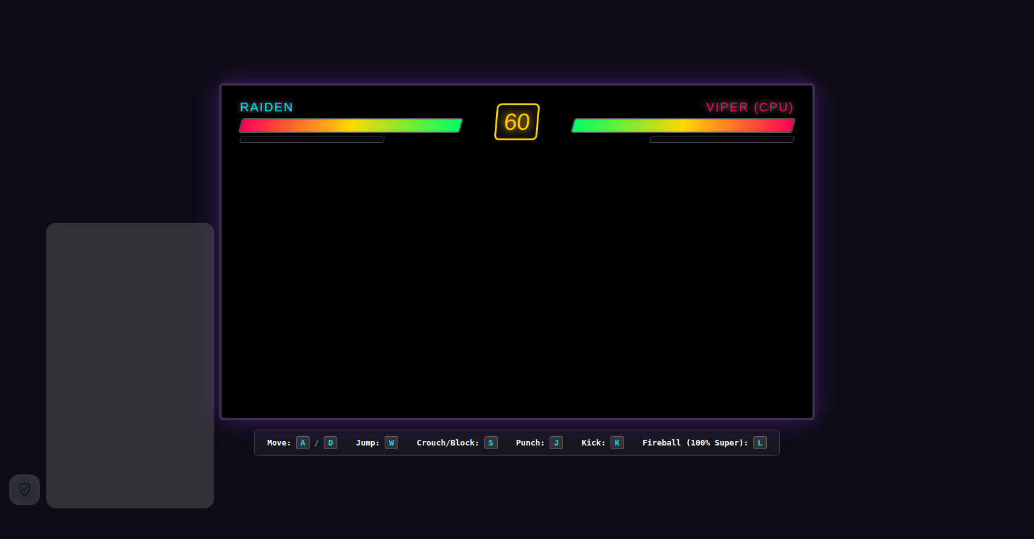
Task: Click the W jump key
Action: [x=391, y=443]
